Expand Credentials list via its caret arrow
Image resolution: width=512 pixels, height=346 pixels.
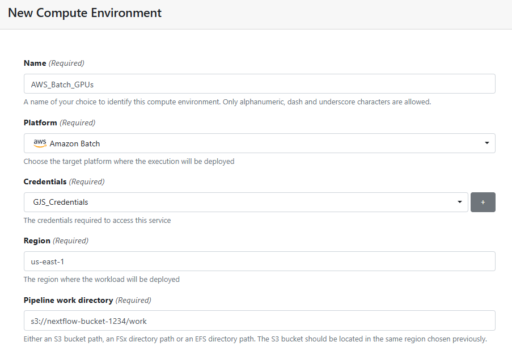[460, 202]
